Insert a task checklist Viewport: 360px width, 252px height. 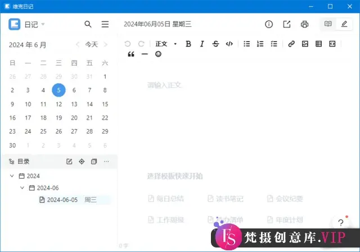[274, 44]
